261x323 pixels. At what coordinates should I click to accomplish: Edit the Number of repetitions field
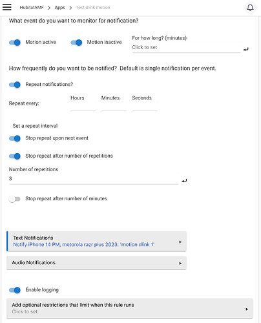click(x=94, y=179)
